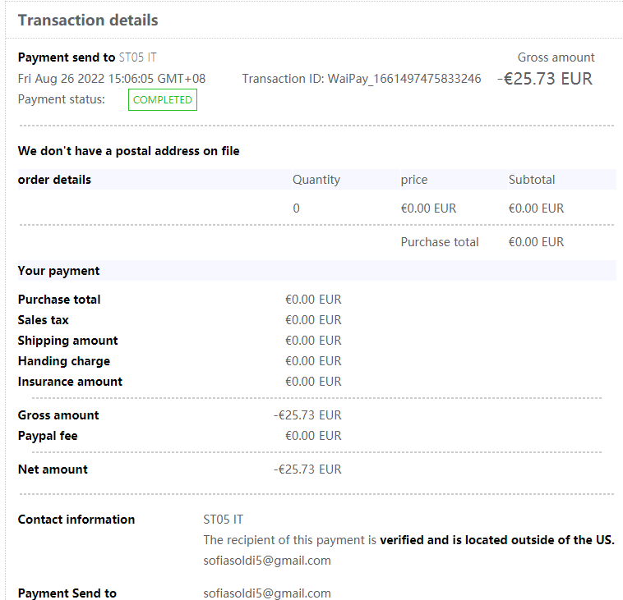
Task: Click the Net amount value -€25.73 EUR
Action: coord(307,469)
